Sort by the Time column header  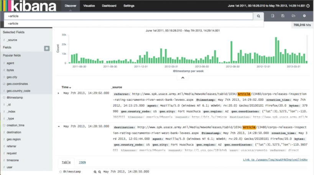pyautogui.click(x=66, y=87)
